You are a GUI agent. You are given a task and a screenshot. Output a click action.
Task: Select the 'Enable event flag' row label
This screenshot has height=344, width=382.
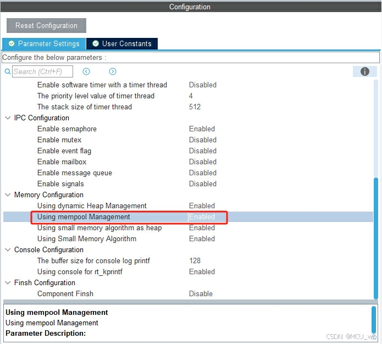coord(64,151)
